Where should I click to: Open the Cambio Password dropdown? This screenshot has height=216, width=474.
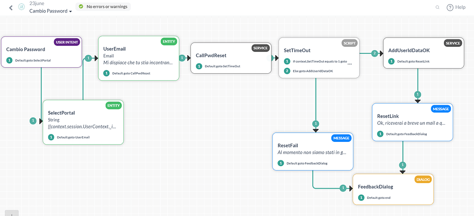[51, 11]
